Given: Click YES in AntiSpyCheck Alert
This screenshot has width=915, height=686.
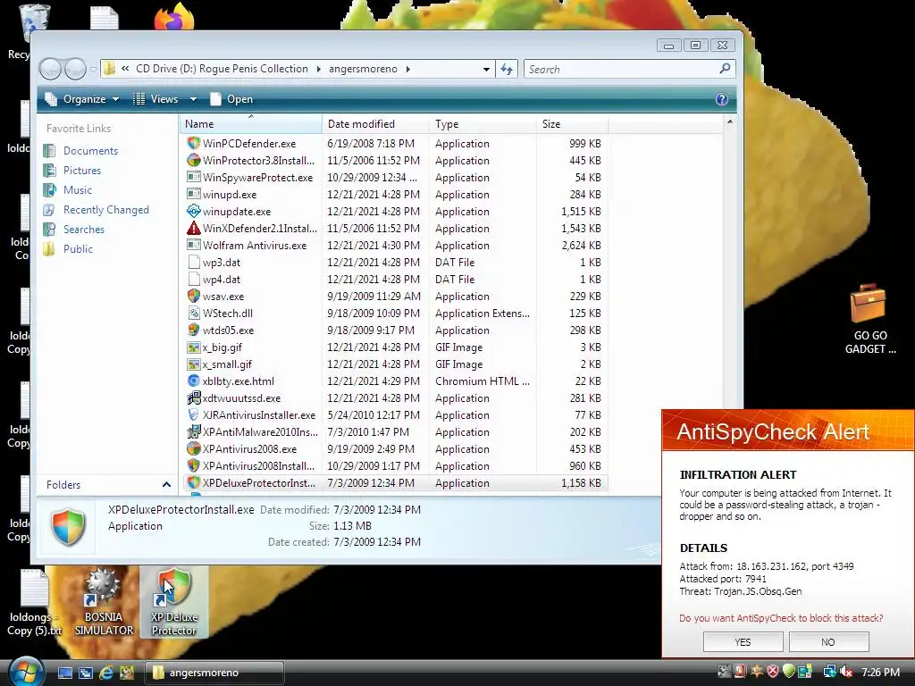Looking at the screenshot, I should click(743, 641).
